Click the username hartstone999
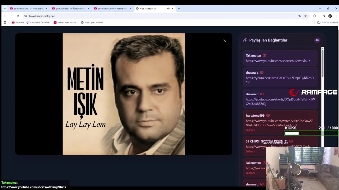The height and width of the screenshot is (190, 339). click(255, 115)
